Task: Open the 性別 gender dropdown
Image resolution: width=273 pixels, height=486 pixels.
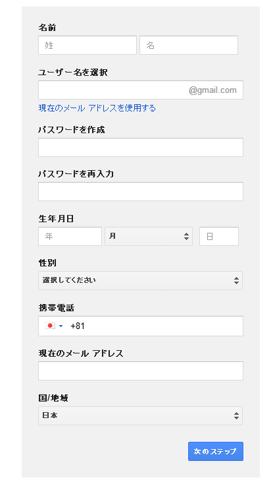Action: point(140,280)
